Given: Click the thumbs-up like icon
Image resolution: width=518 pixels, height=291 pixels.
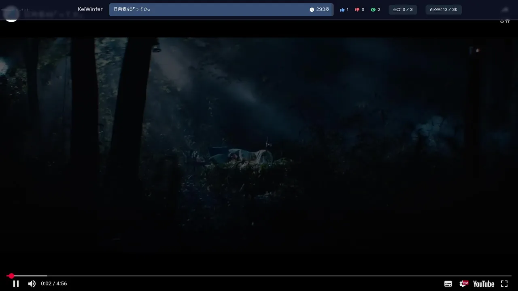Looking at the screenshot, I should [x=342, y=10].
